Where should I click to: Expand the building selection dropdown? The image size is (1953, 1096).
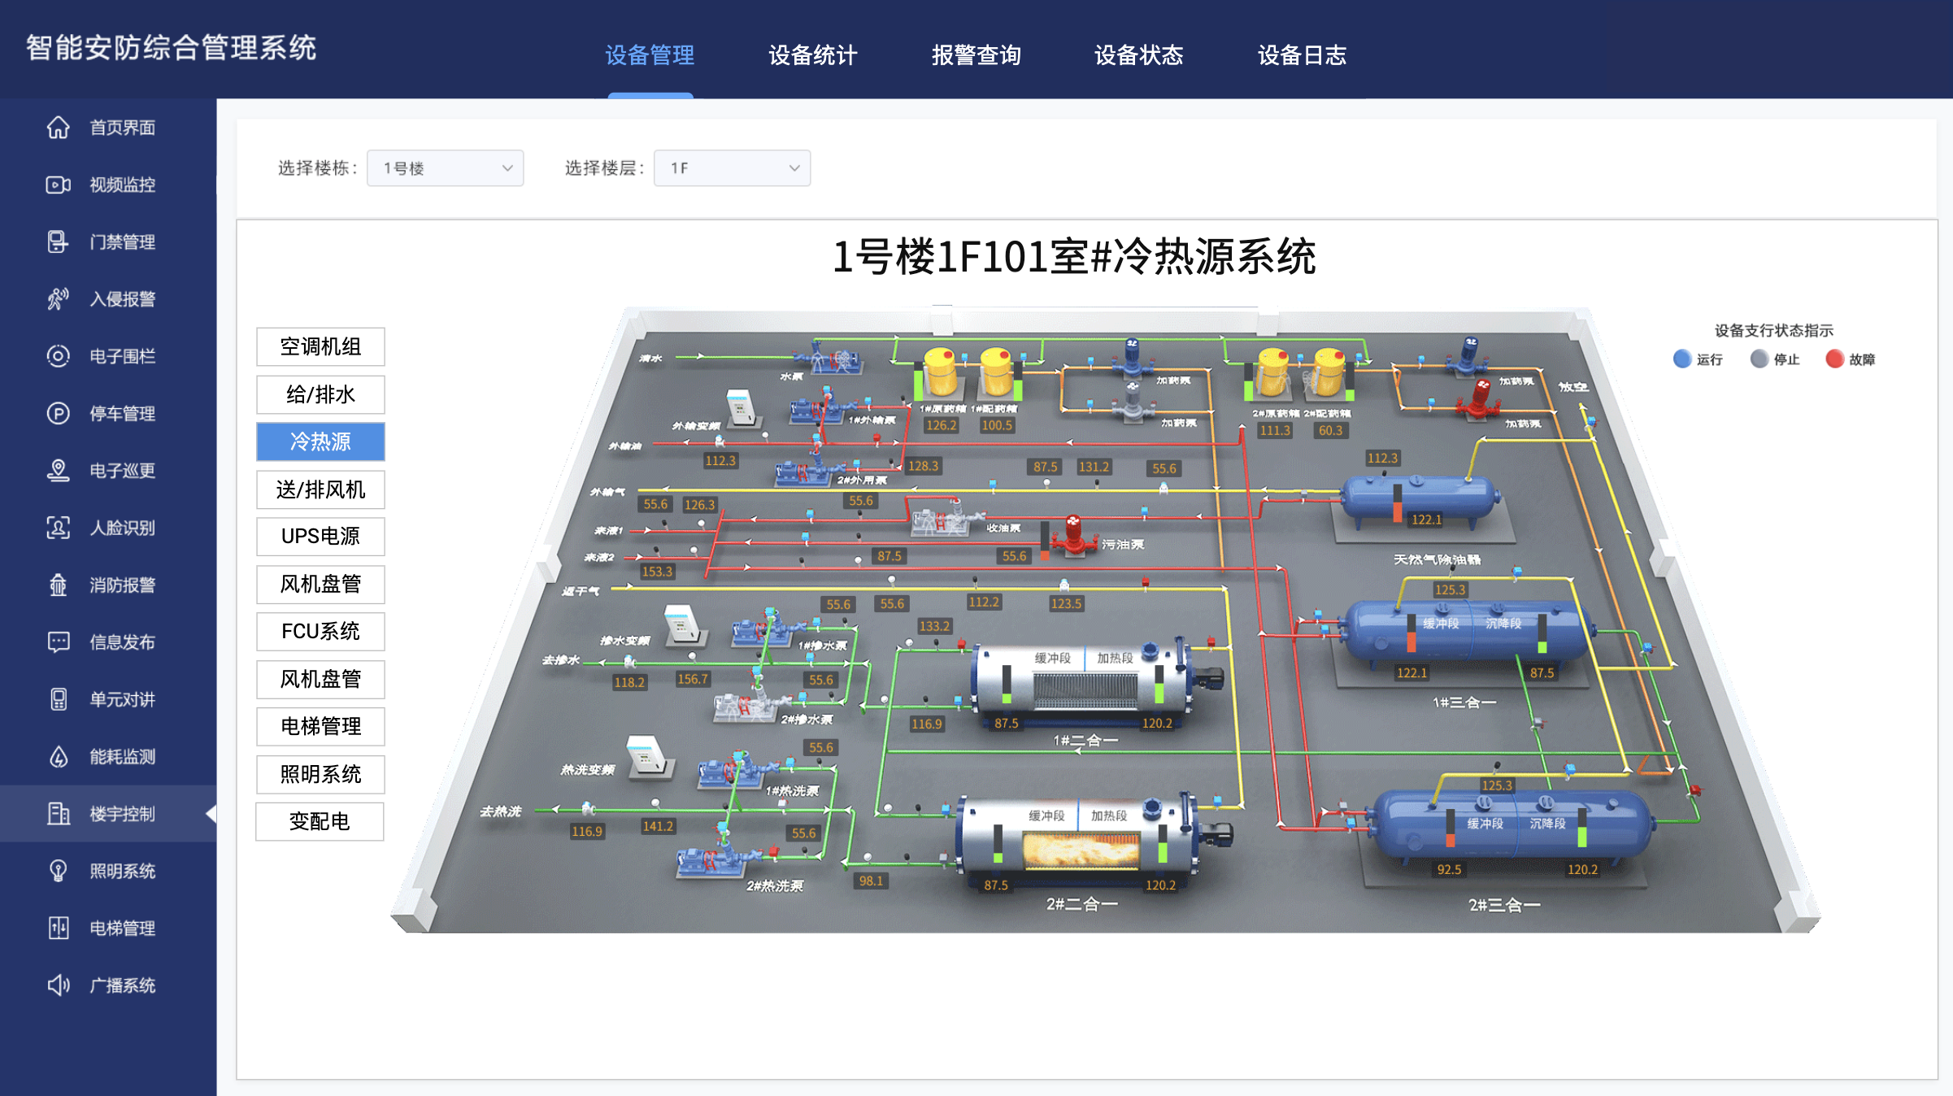coord(445,168)
